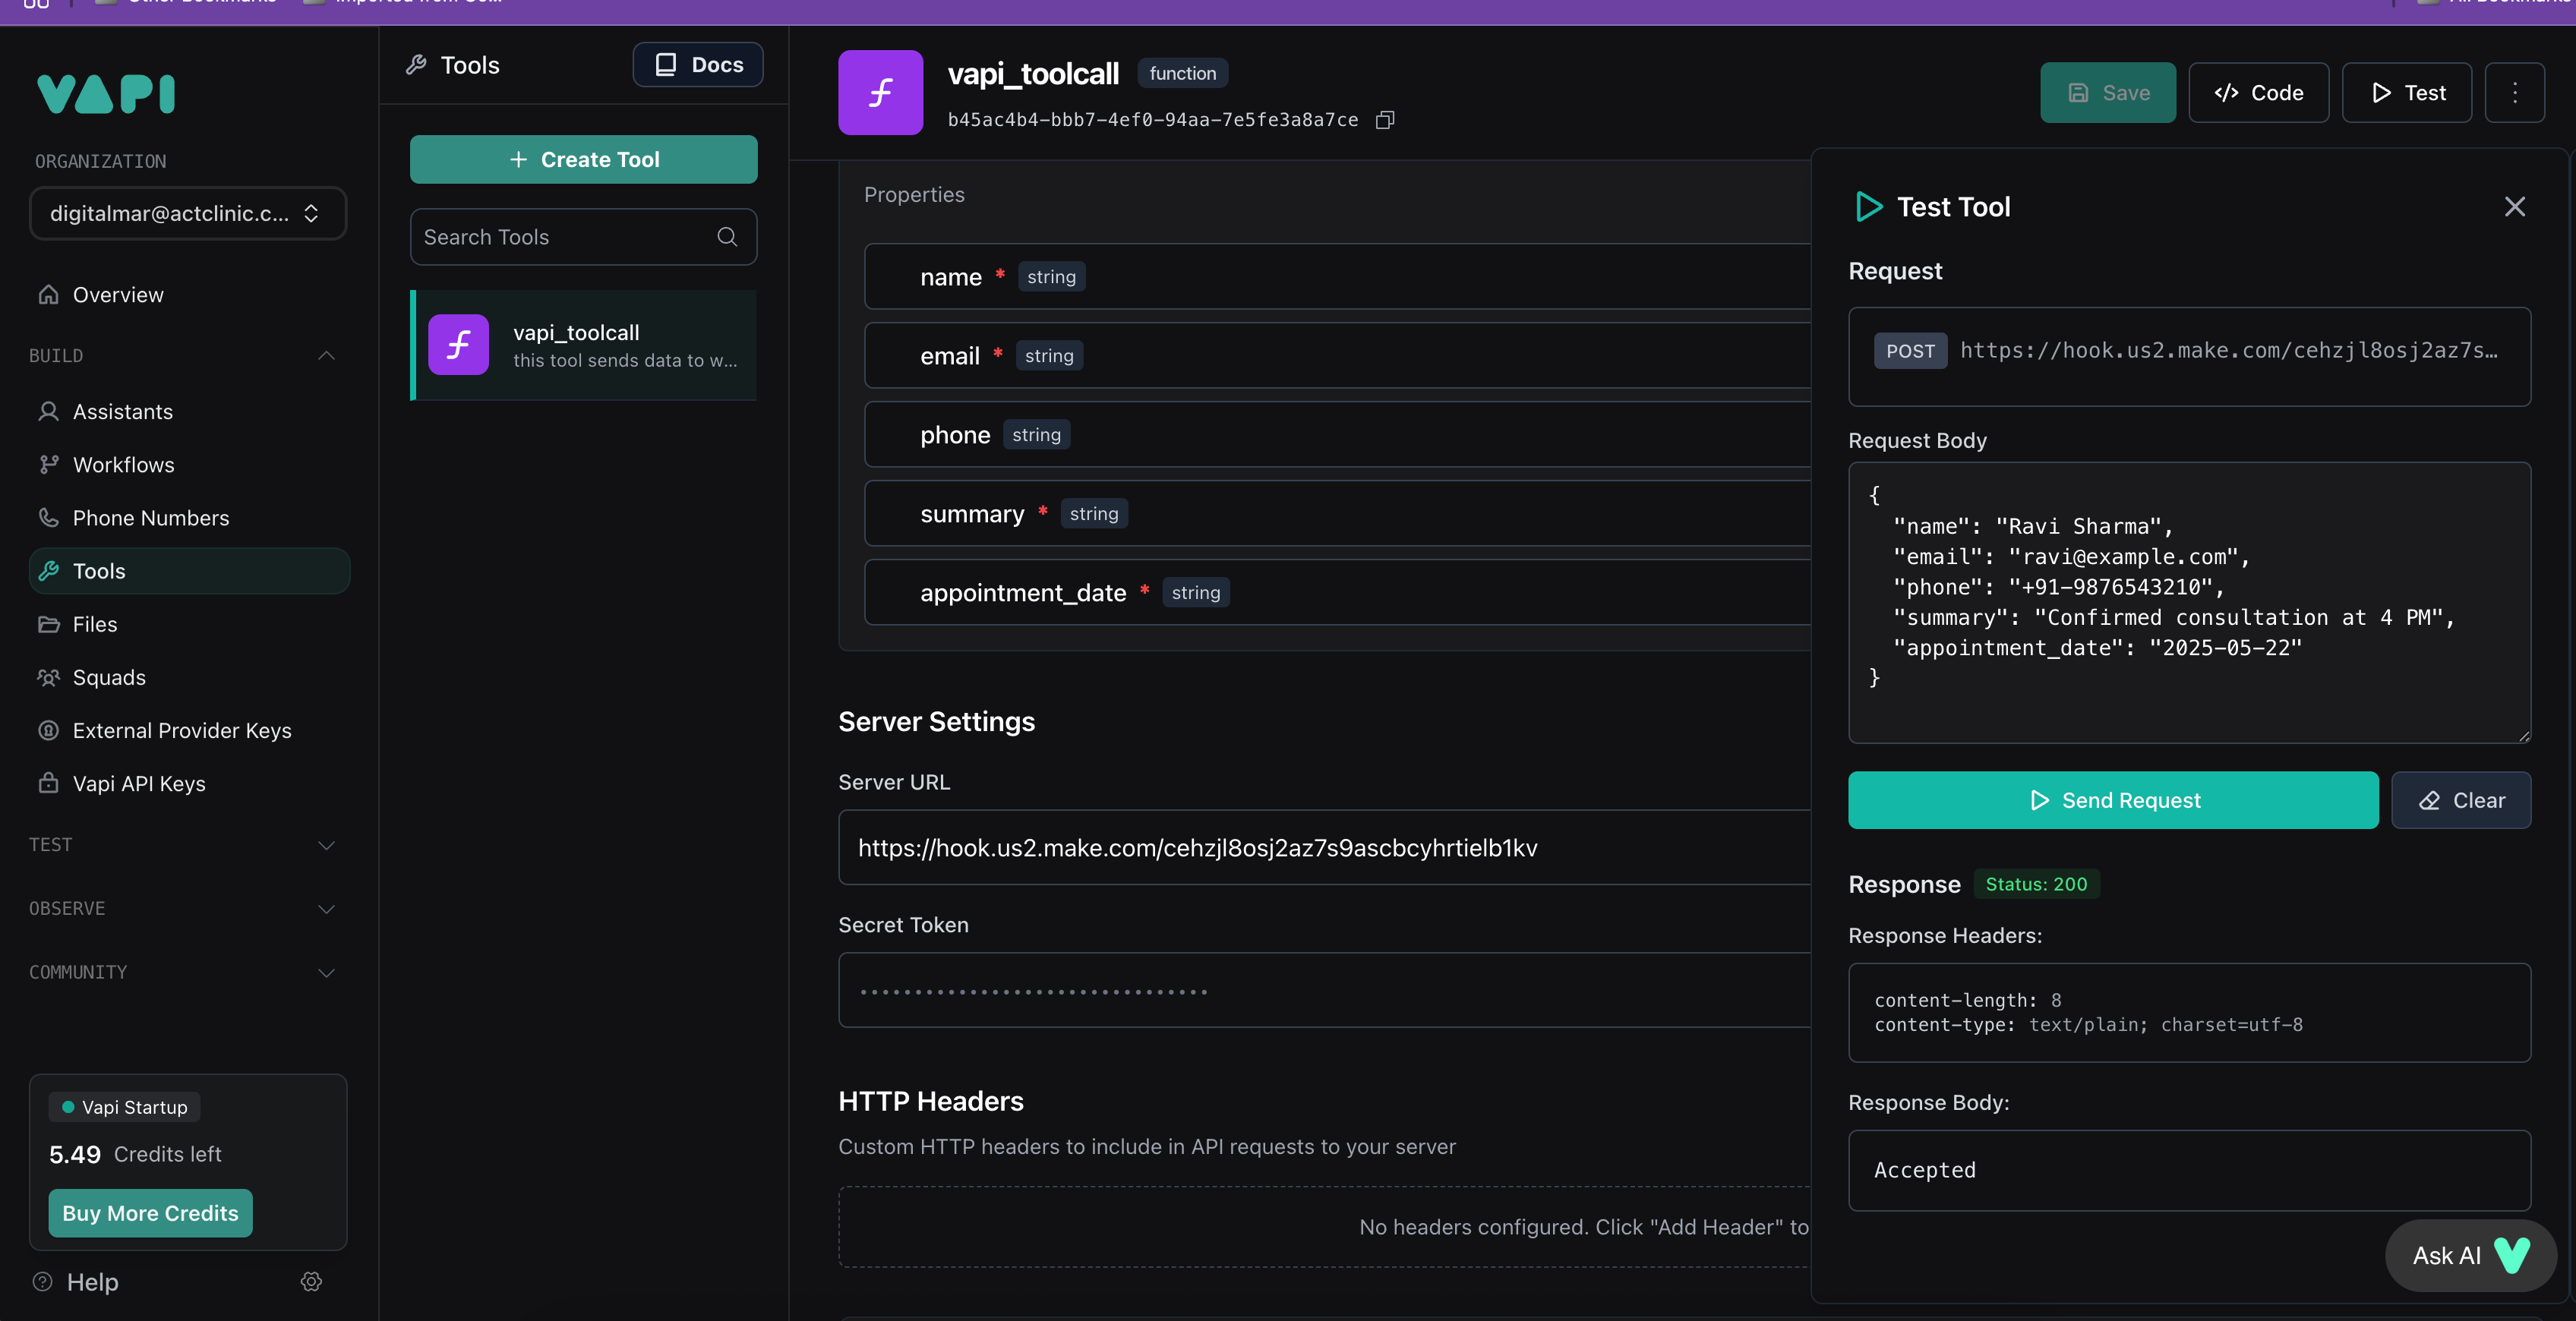Click Send Request button
Screen dimensions: 2576x1321
[2113, 800]
